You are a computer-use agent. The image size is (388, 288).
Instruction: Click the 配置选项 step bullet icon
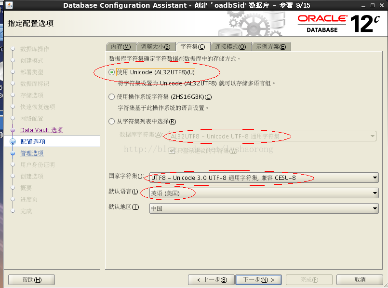coord(13,142)
